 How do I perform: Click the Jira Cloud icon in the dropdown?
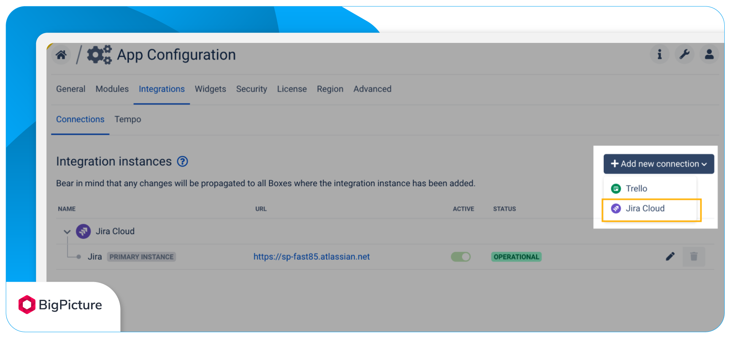click(616, 208)
